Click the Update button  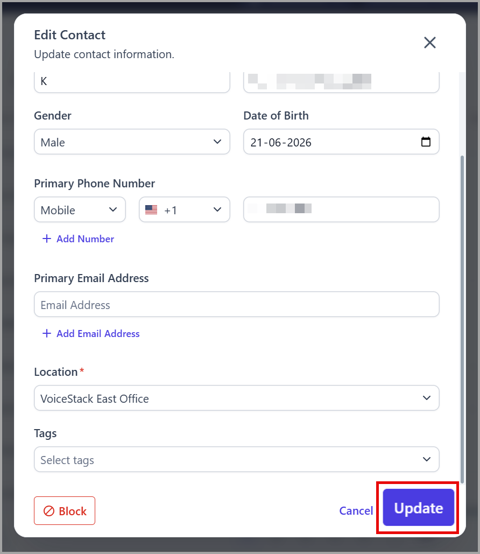click(x=419, y=508)
